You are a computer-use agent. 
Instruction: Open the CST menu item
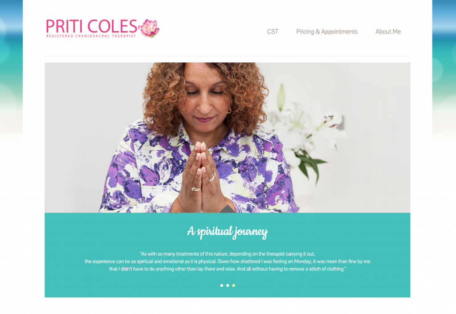coord(273,32)
